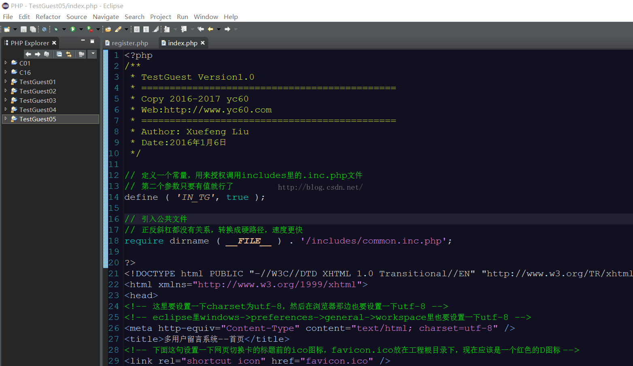
Task: Select the TestGuest03 project row
Action: tap(51, 100)
